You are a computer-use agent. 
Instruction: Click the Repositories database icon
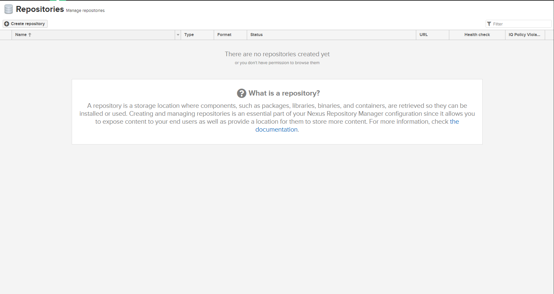point(9,9)
